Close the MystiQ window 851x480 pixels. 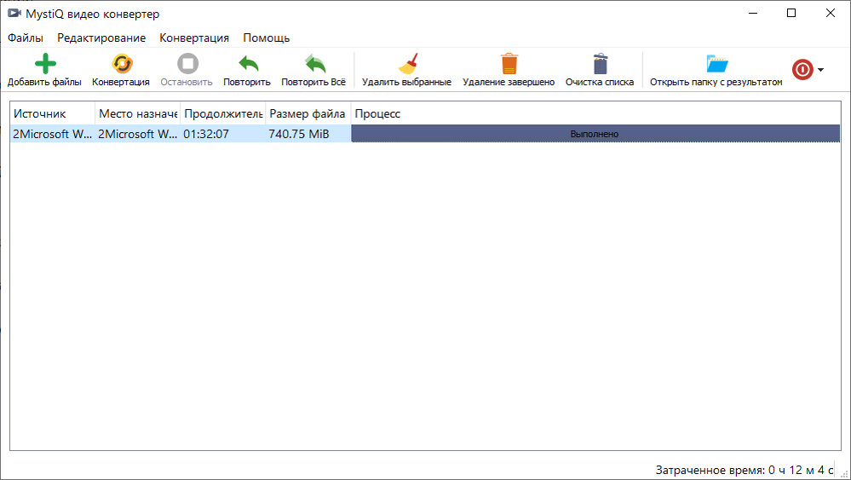coord(831,13)
